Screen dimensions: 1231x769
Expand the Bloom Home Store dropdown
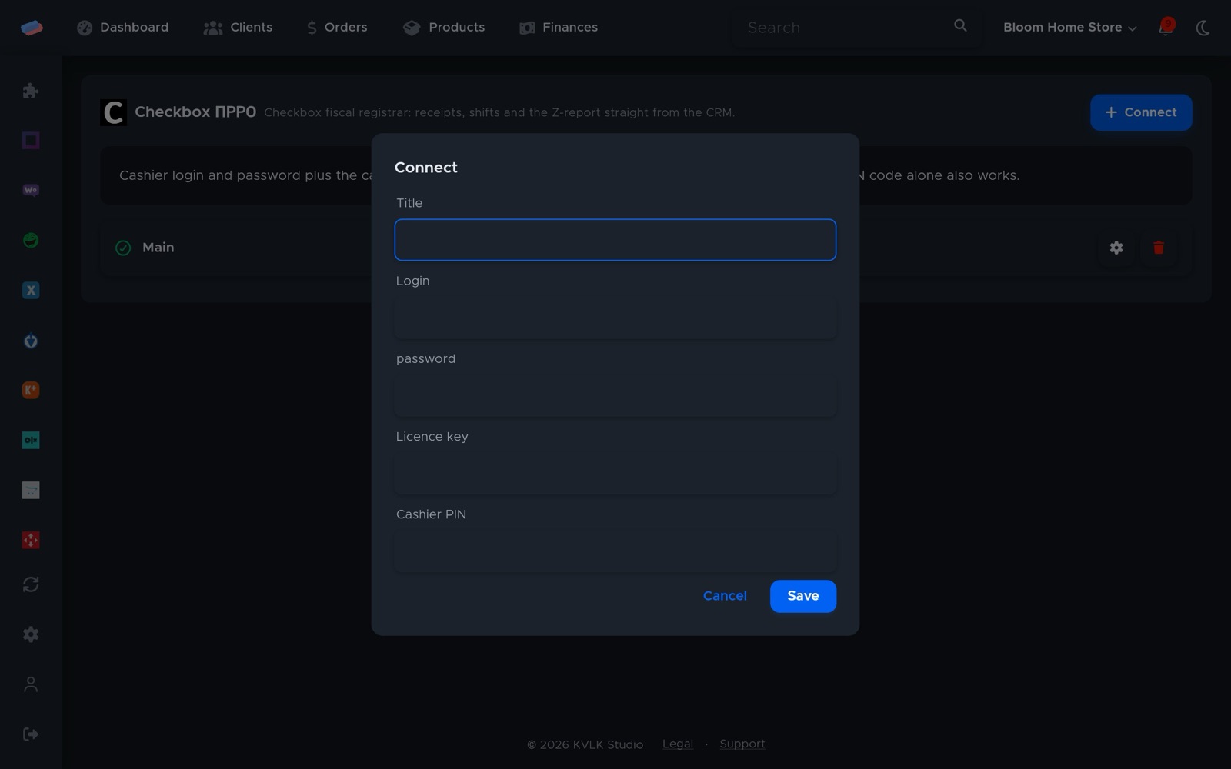tap(1069, 28)
